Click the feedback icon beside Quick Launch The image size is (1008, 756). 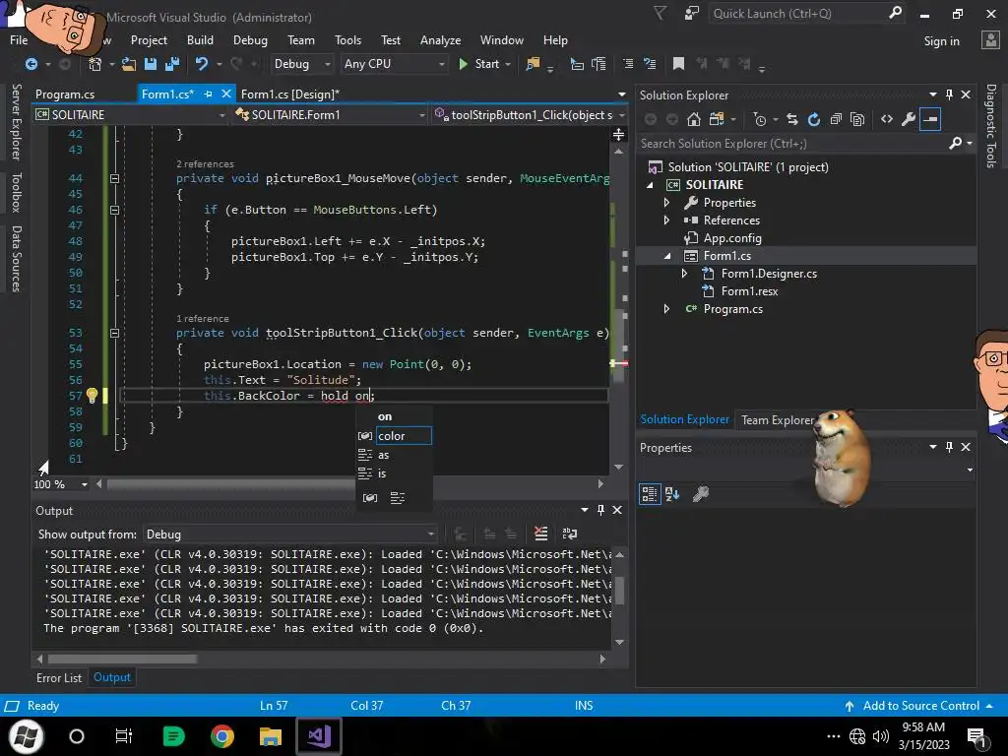[x=692, y=14]
